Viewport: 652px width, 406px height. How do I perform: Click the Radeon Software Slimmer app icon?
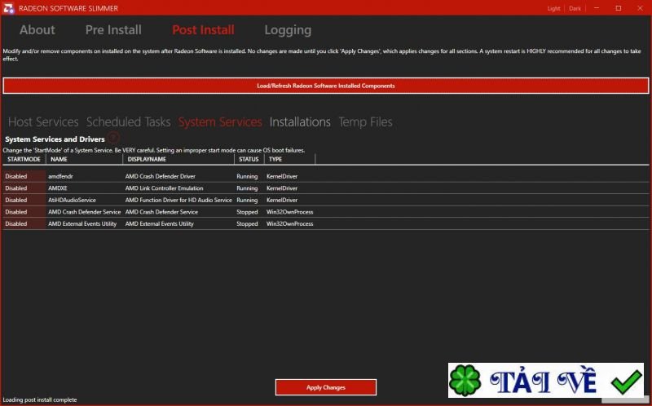click(9, 8)
